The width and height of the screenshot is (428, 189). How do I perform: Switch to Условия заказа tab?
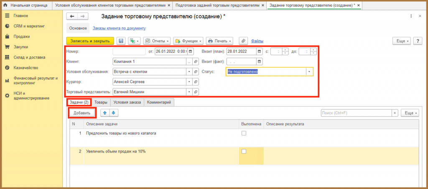pyautogui.click(x=127, y=102)
